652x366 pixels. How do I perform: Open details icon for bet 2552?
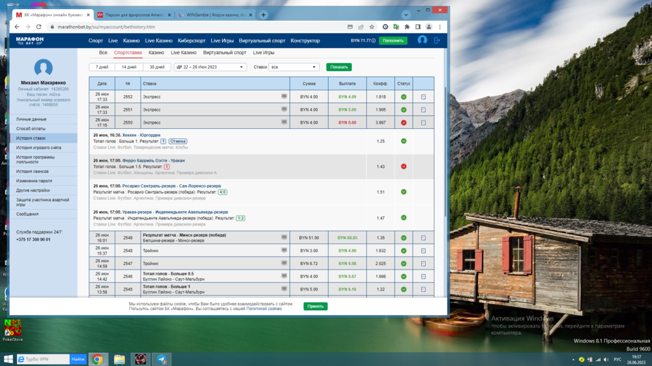click(x=423, y=97)
